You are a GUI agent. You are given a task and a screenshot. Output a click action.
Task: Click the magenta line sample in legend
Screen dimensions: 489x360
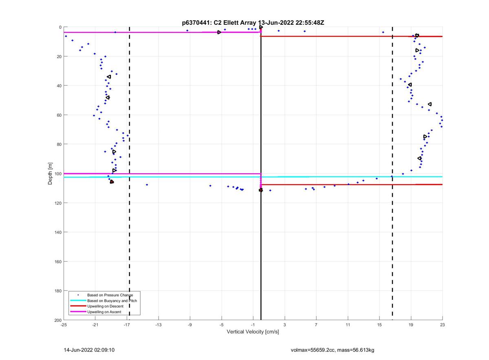pos(78,312)
